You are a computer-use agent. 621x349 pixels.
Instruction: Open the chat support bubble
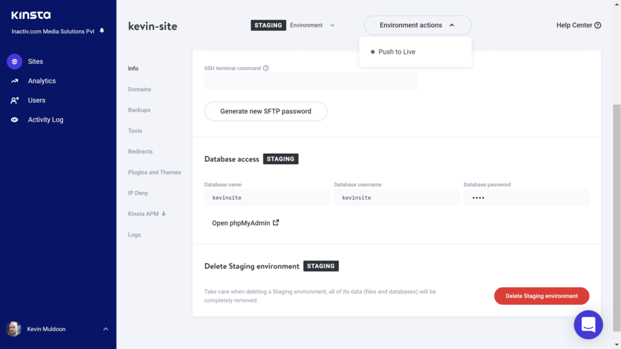point(588,325)
